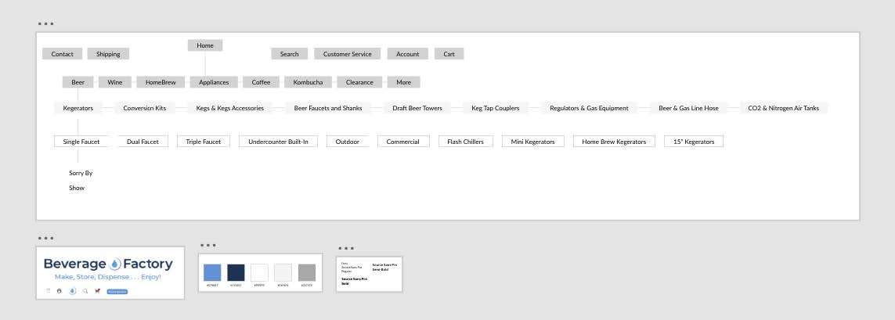
Task: Click the "Sorry By" text
Action: click(81, 173)
